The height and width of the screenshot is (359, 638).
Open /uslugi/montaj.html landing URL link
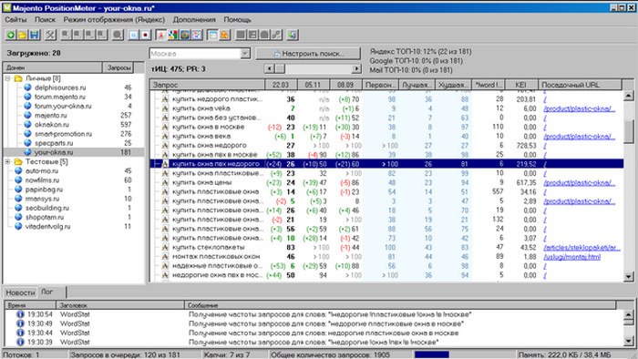click(572, 257)
